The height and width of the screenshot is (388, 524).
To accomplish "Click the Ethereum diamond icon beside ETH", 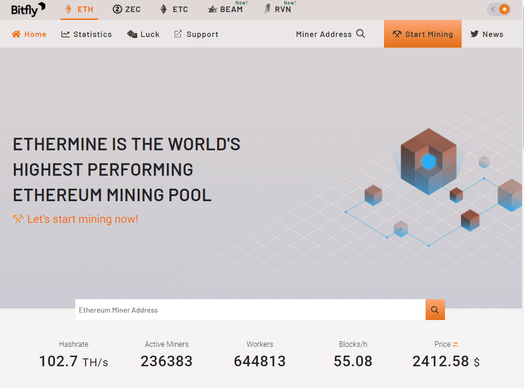I will pyautogui.click(x=68, y=9).
